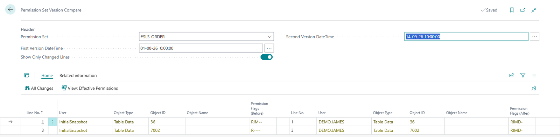This screenshot has height=137, width=560.
Task: Open First Version DateTime lookup button
Action: click(269, 48)
